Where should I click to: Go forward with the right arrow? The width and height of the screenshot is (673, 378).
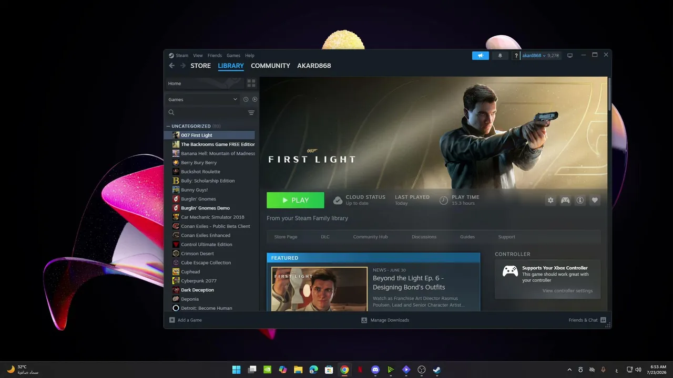point(183,66)
